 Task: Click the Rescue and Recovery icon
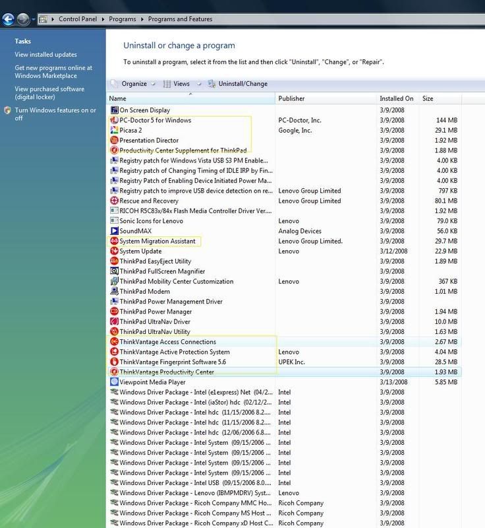114,201
